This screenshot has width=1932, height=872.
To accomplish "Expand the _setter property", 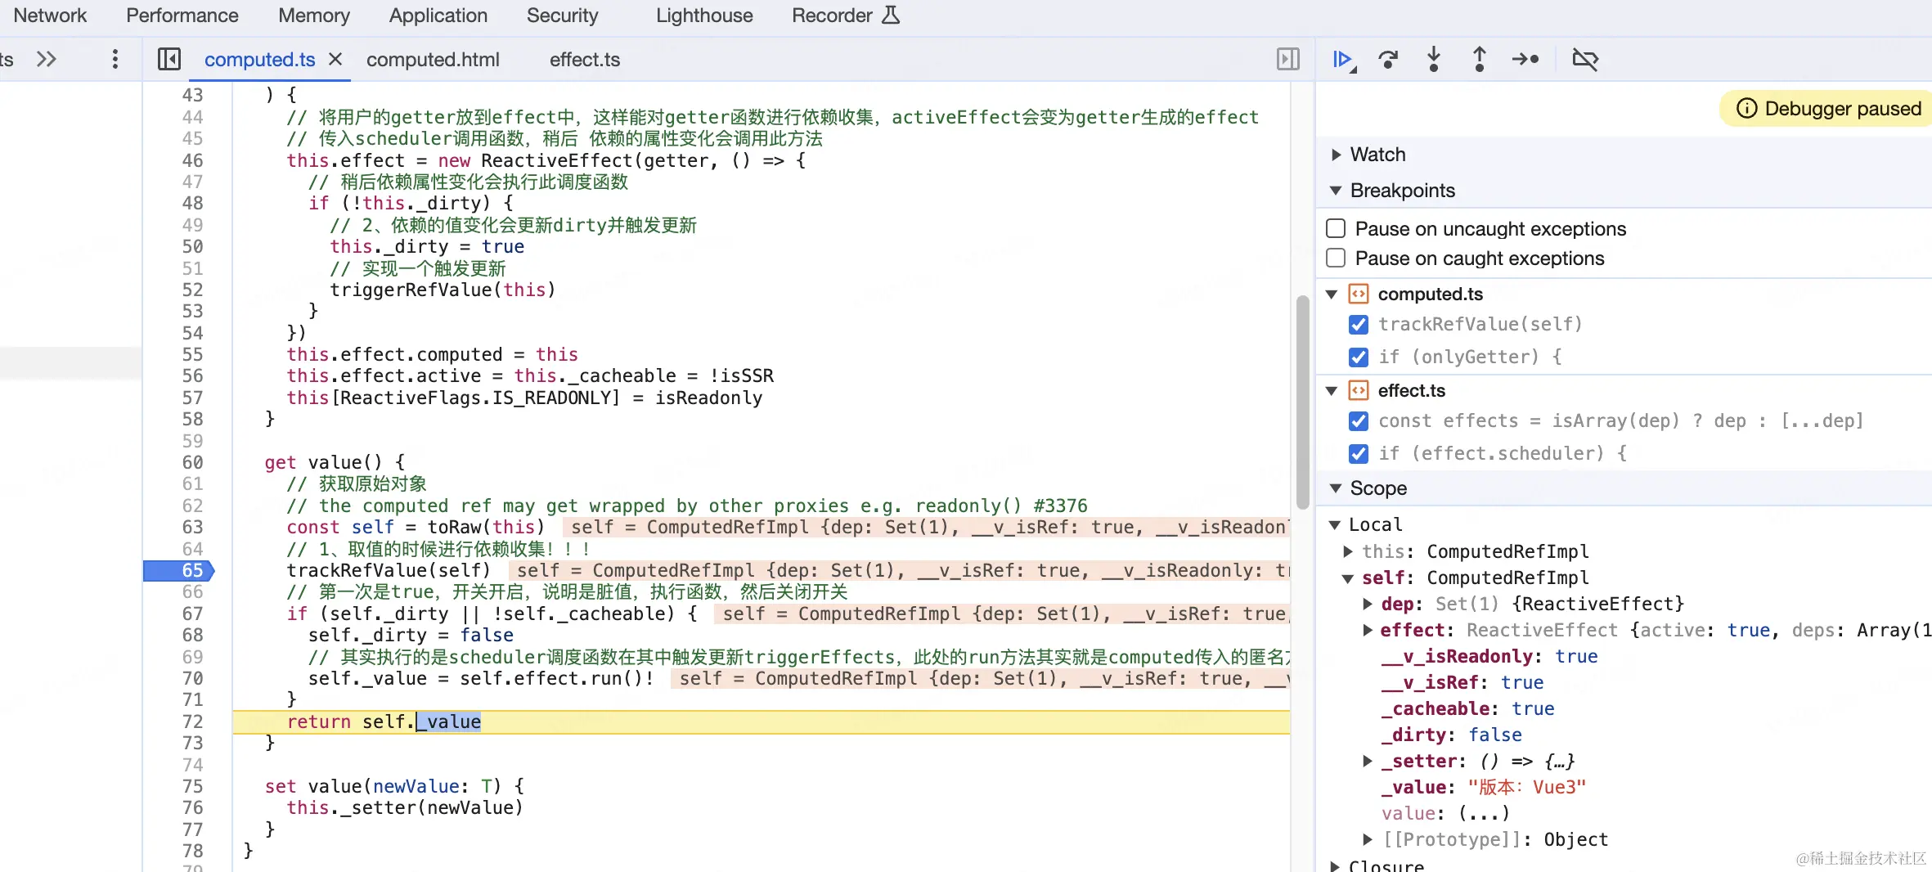I will point(1368,761).
